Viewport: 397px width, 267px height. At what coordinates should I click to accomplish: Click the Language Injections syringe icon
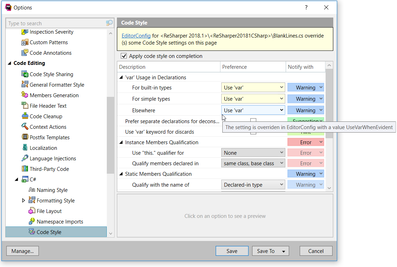coord(25,158)
